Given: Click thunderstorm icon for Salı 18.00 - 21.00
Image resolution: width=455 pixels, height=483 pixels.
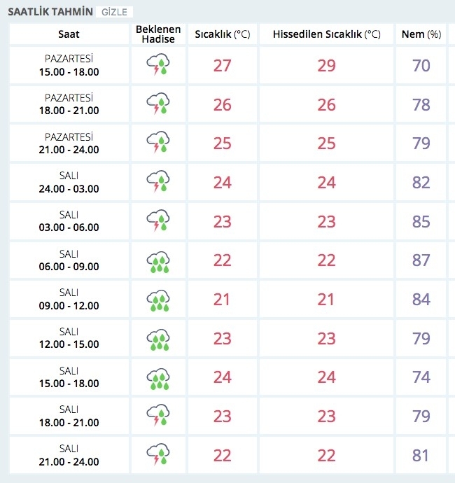Looking at the screenshot, I should click(158, 416).
